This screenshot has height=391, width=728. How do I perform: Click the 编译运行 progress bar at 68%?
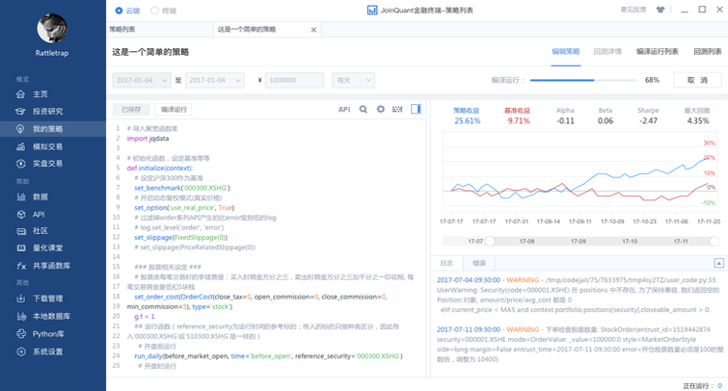[x=583, y=80]
